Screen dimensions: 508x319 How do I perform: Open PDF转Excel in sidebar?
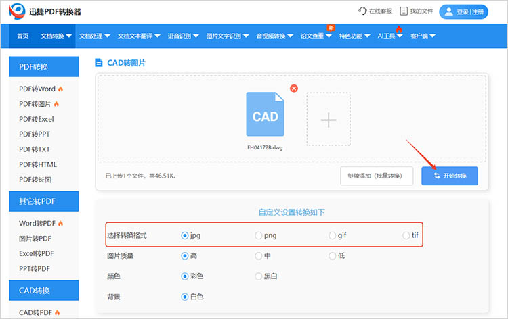(37, 119)
